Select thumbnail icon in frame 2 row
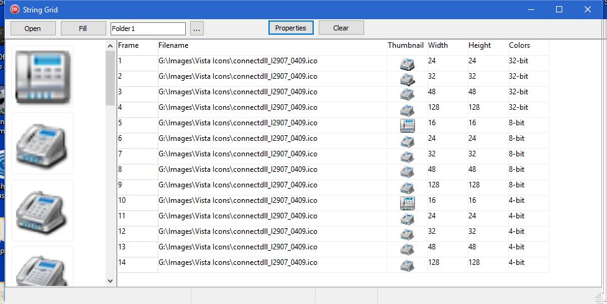 click(x=407, y=79)
